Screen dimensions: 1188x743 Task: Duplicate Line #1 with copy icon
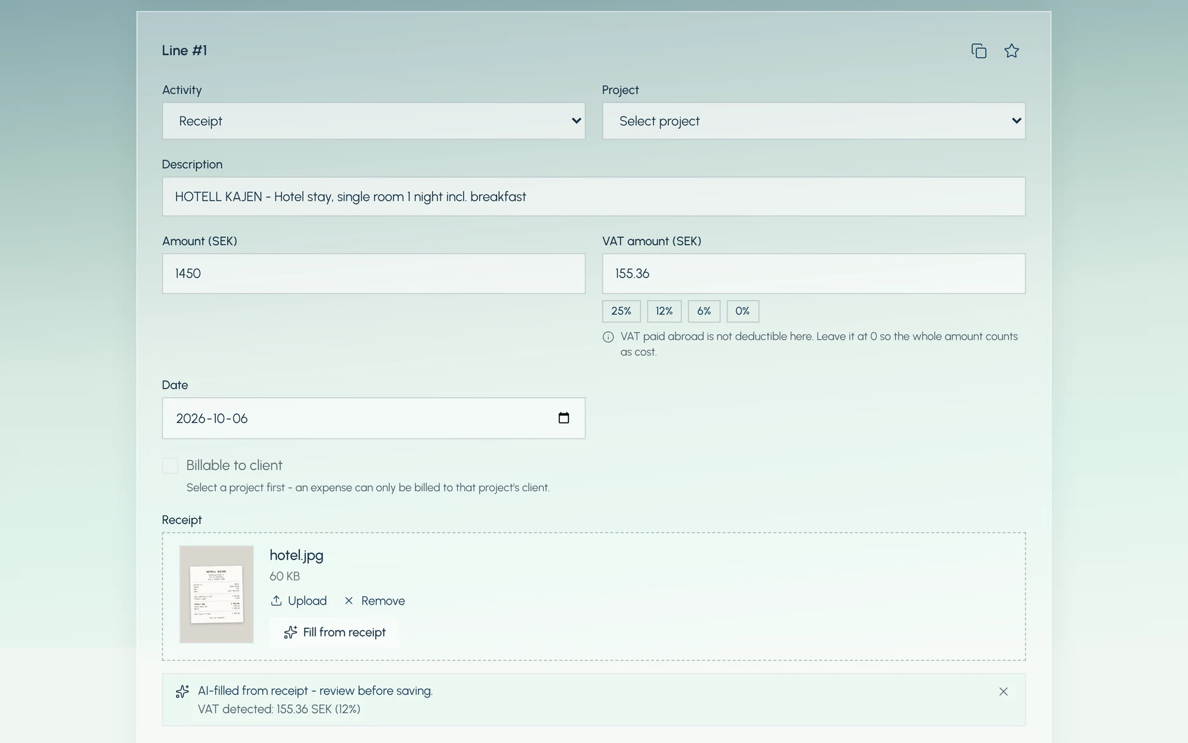click(x=978, y=51)
